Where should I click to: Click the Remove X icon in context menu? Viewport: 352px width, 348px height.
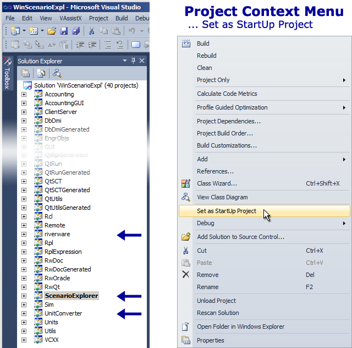click(x=186, y=274)
